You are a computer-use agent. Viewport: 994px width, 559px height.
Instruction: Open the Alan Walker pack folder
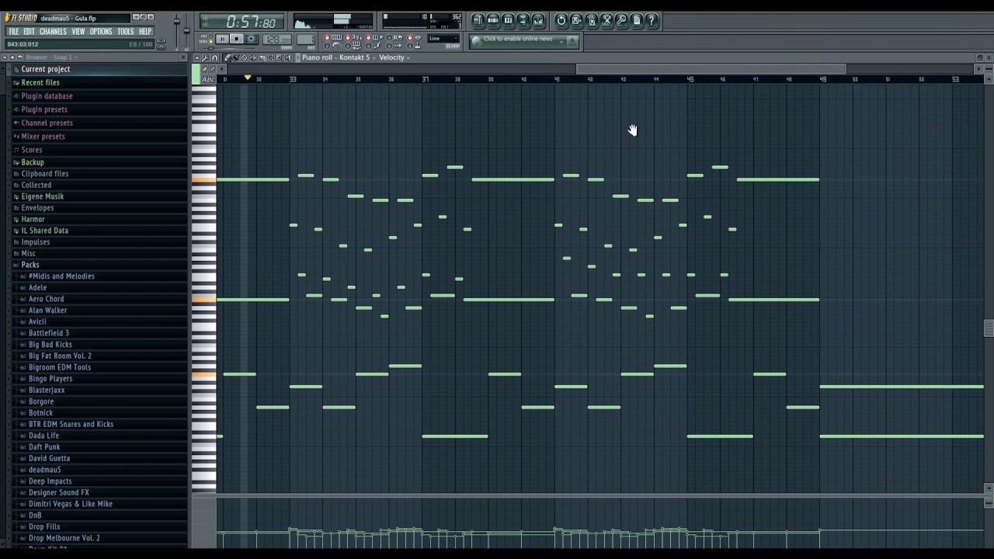pos(47,311)
